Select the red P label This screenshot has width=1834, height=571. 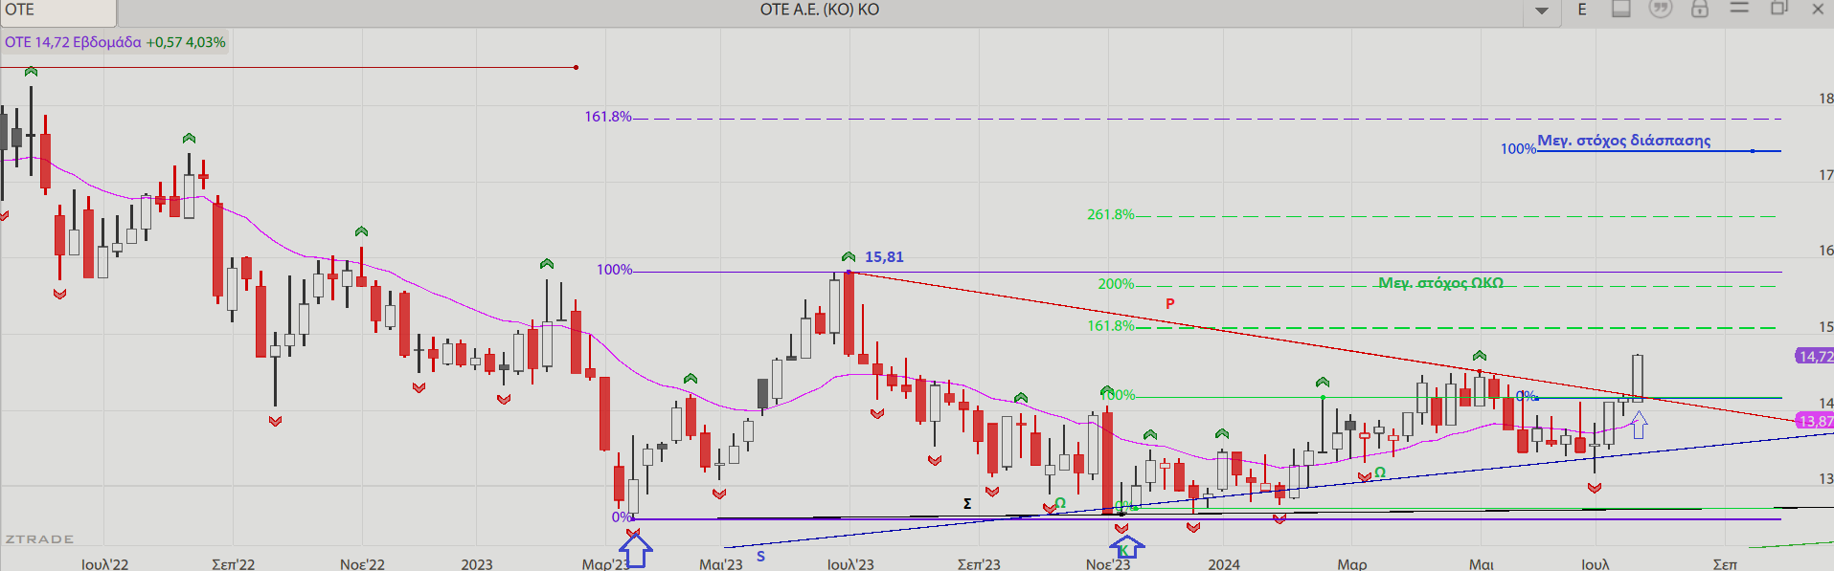pyautogui.click(x=1169, y=304)
